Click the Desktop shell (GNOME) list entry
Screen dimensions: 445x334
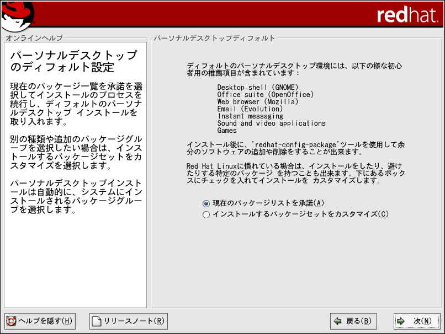tap(257, 87)
